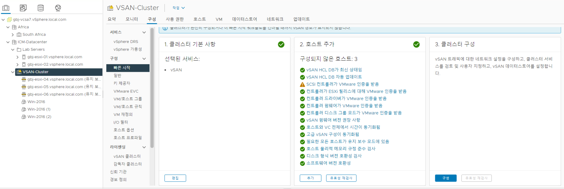Click the Africa datacenter icon

coord(14,27)
